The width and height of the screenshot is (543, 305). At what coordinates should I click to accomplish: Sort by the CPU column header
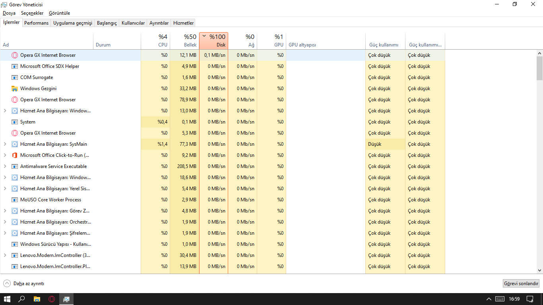coord(155,41)
